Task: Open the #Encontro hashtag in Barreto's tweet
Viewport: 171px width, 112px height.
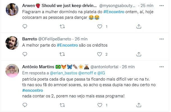Action: click(x=67, y=45)
